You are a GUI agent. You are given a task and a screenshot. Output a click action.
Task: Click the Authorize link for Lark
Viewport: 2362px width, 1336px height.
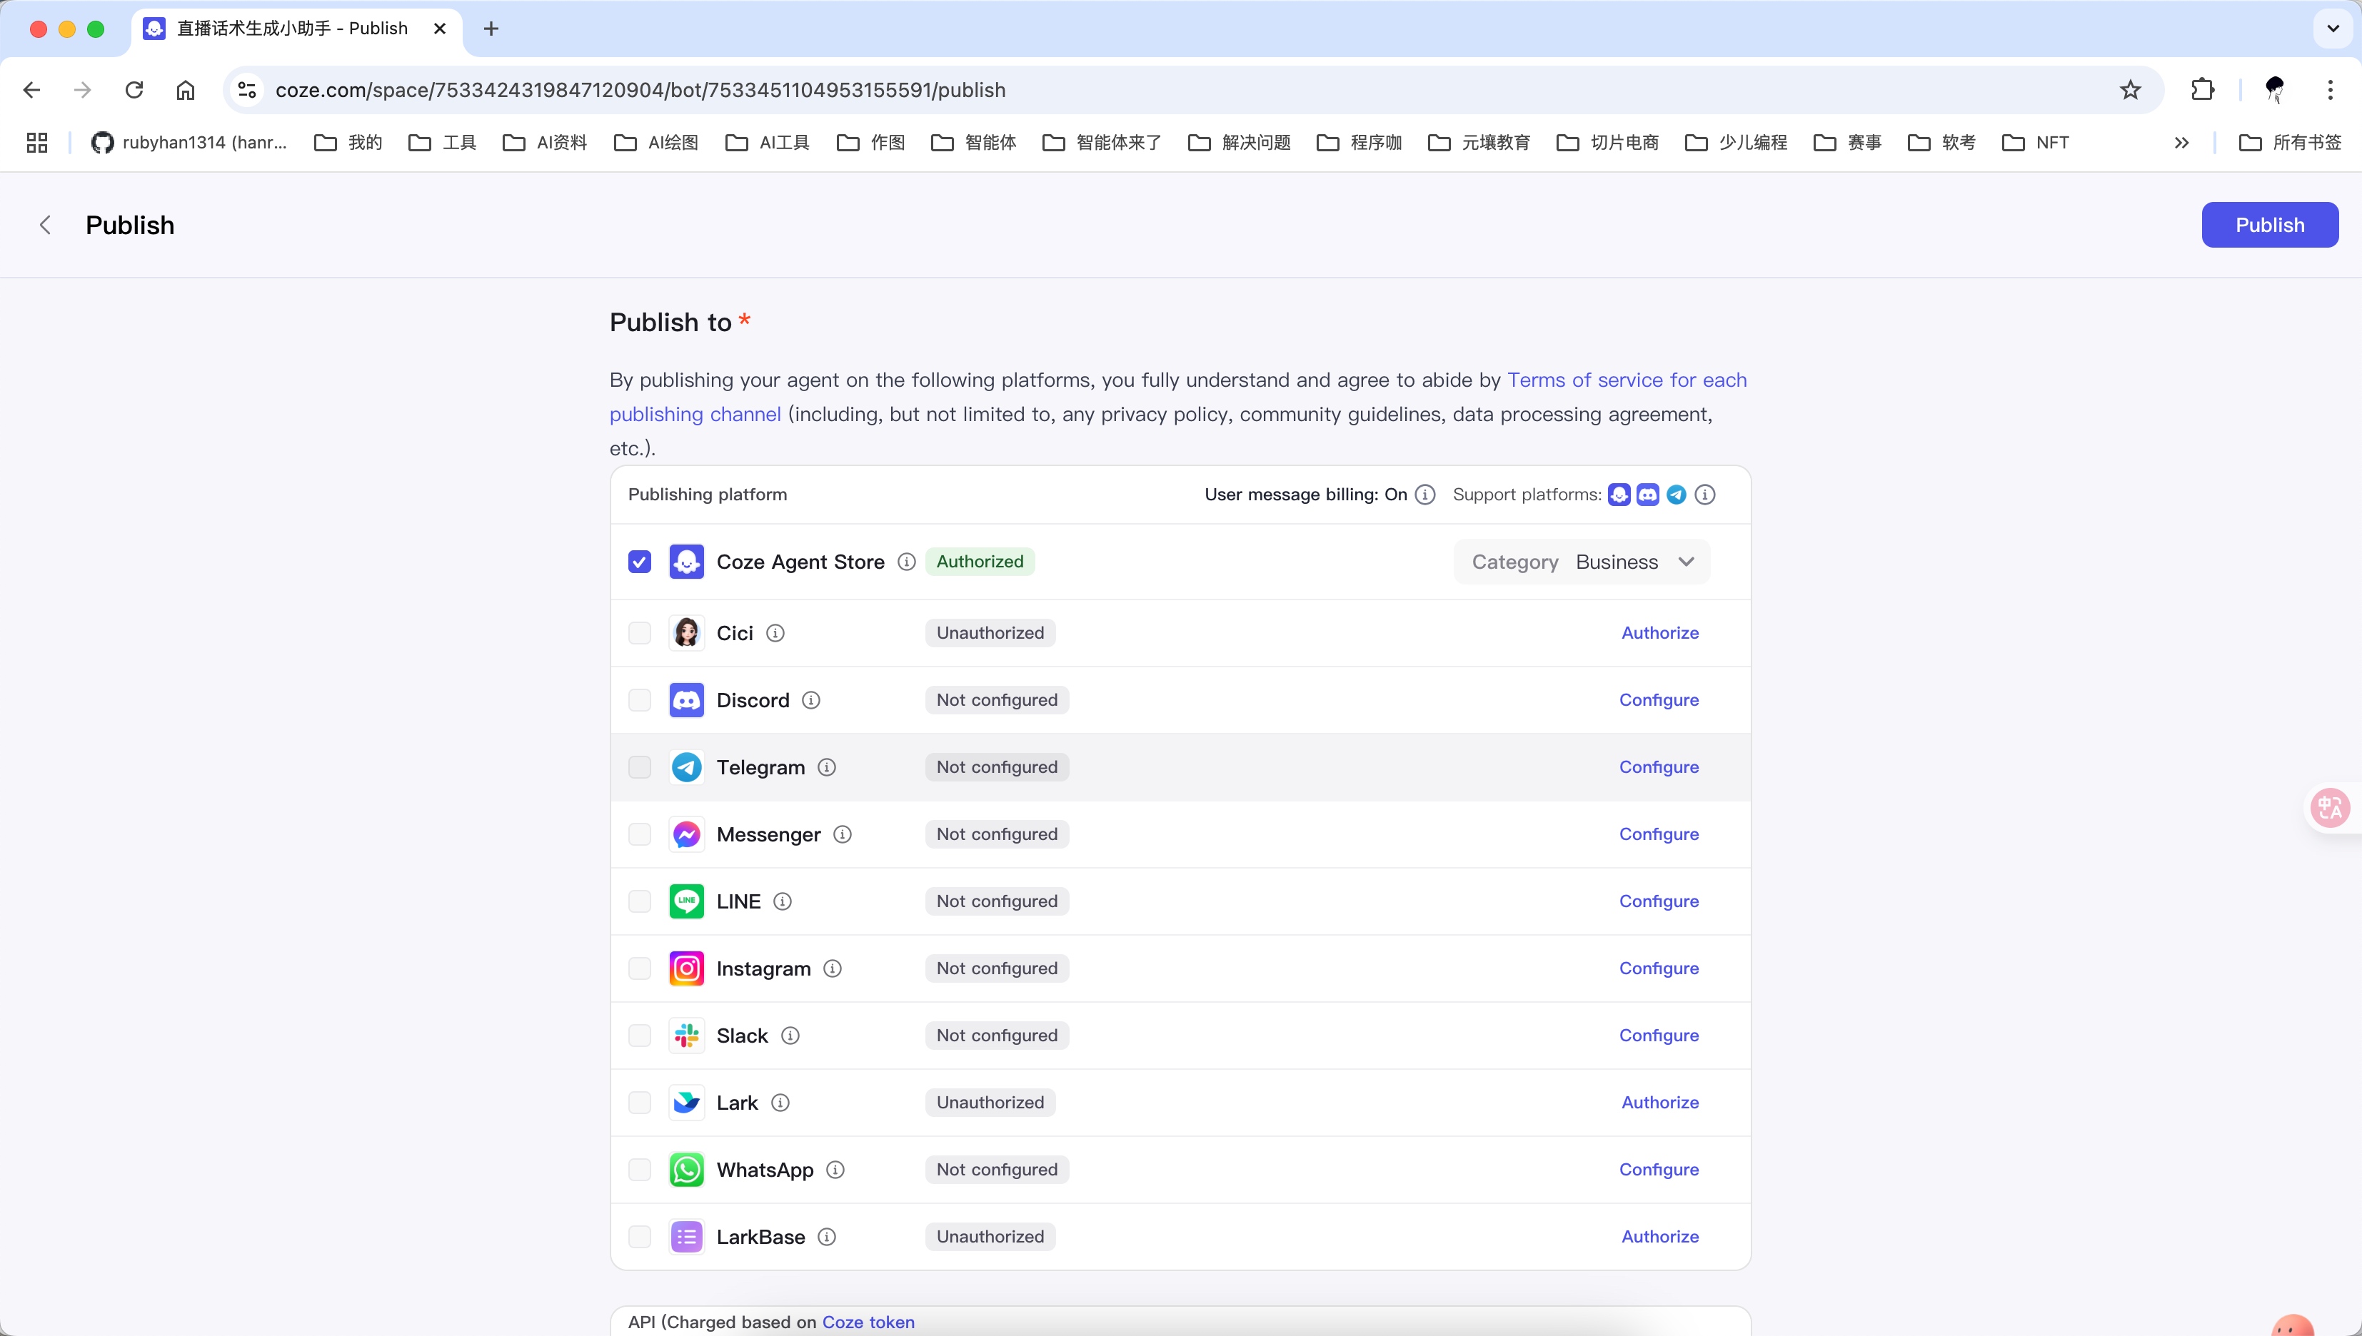click(1659, 1103)
